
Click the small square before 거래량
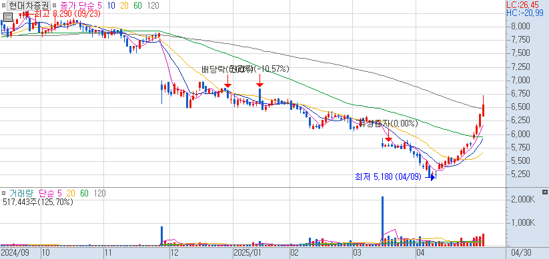point(4,193)
